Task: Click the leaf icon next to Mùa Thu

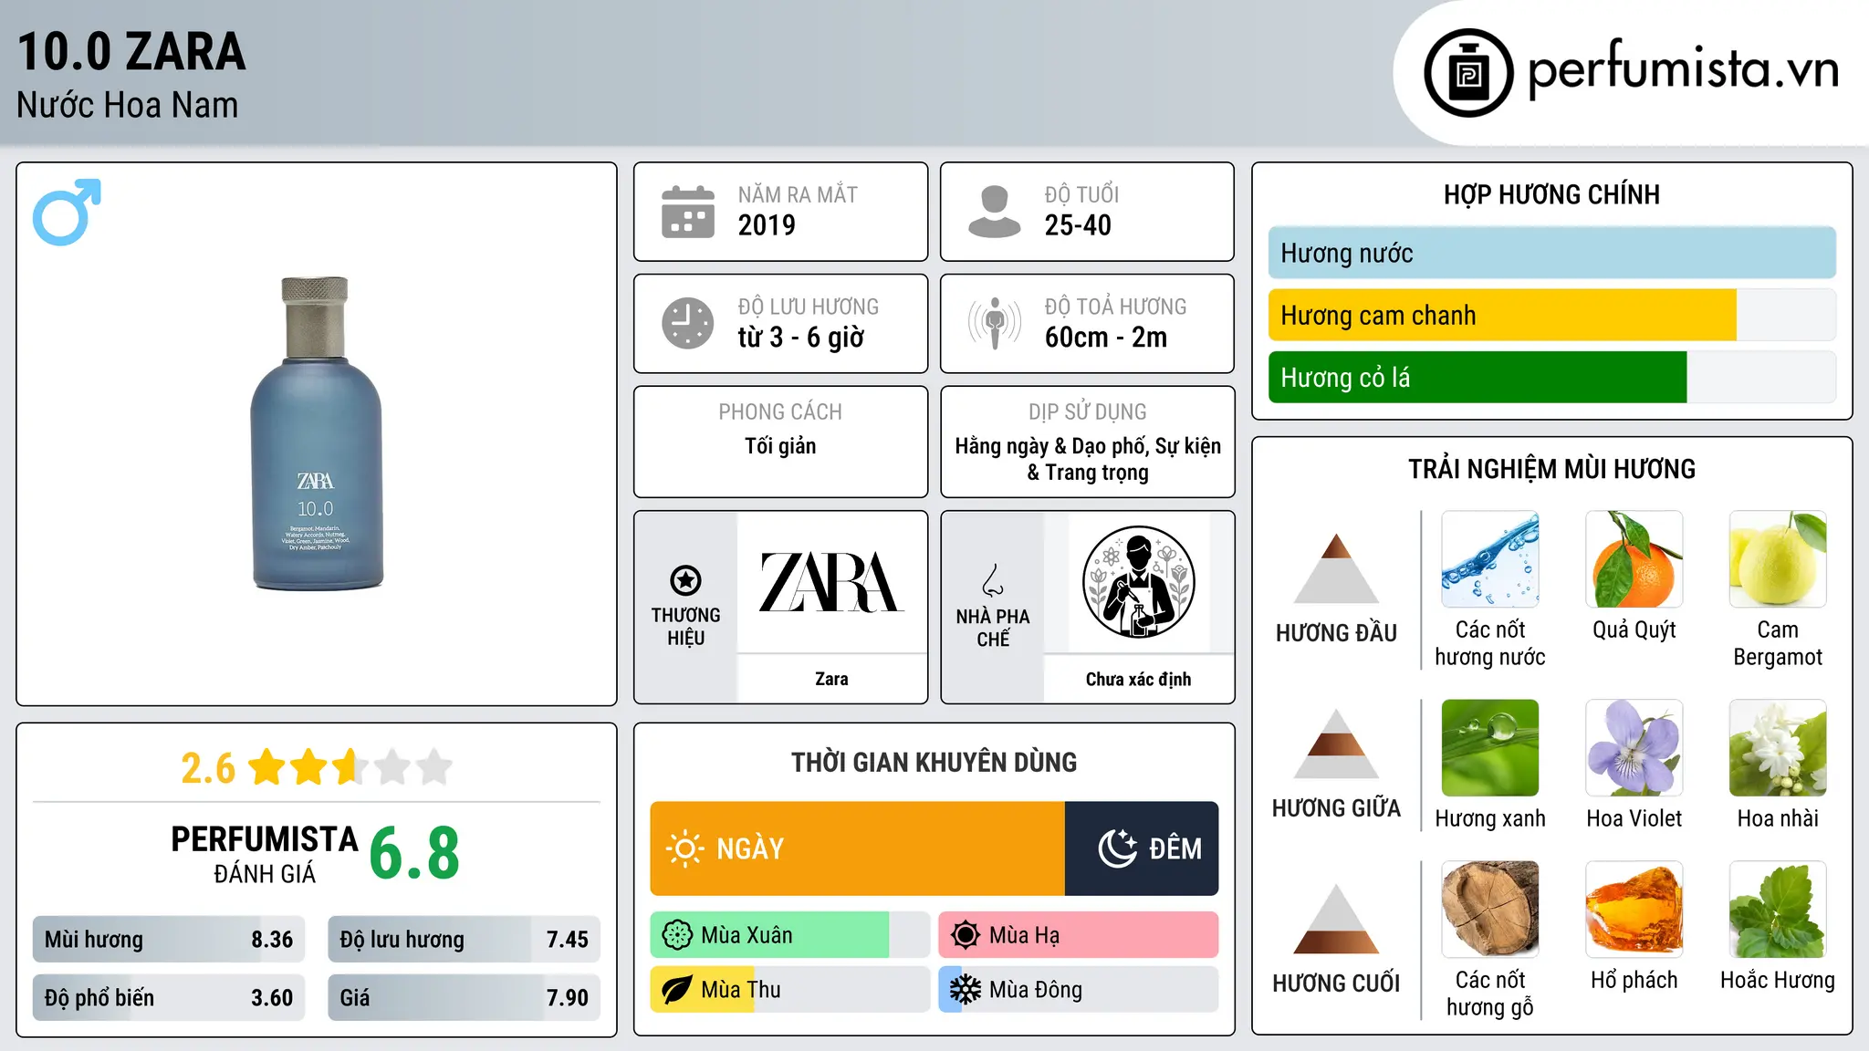Action: (677, 990)
